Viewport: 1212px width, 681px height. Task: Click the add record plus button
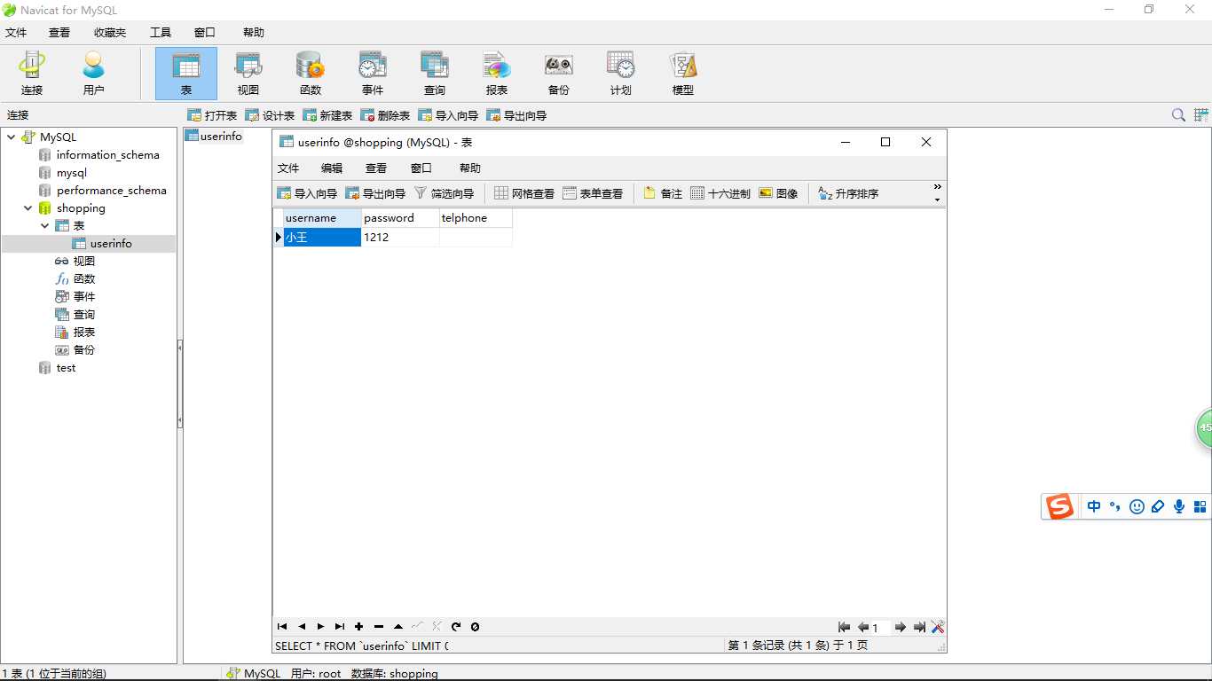[x=359, y=627]
